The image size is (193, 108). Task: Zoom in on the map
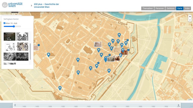pyautogui.click(x=190, y=16)
